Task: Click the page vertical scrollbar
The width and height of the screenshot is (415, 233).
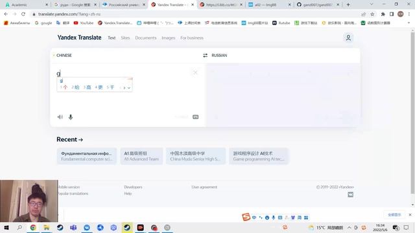Action: click(412, 112)
